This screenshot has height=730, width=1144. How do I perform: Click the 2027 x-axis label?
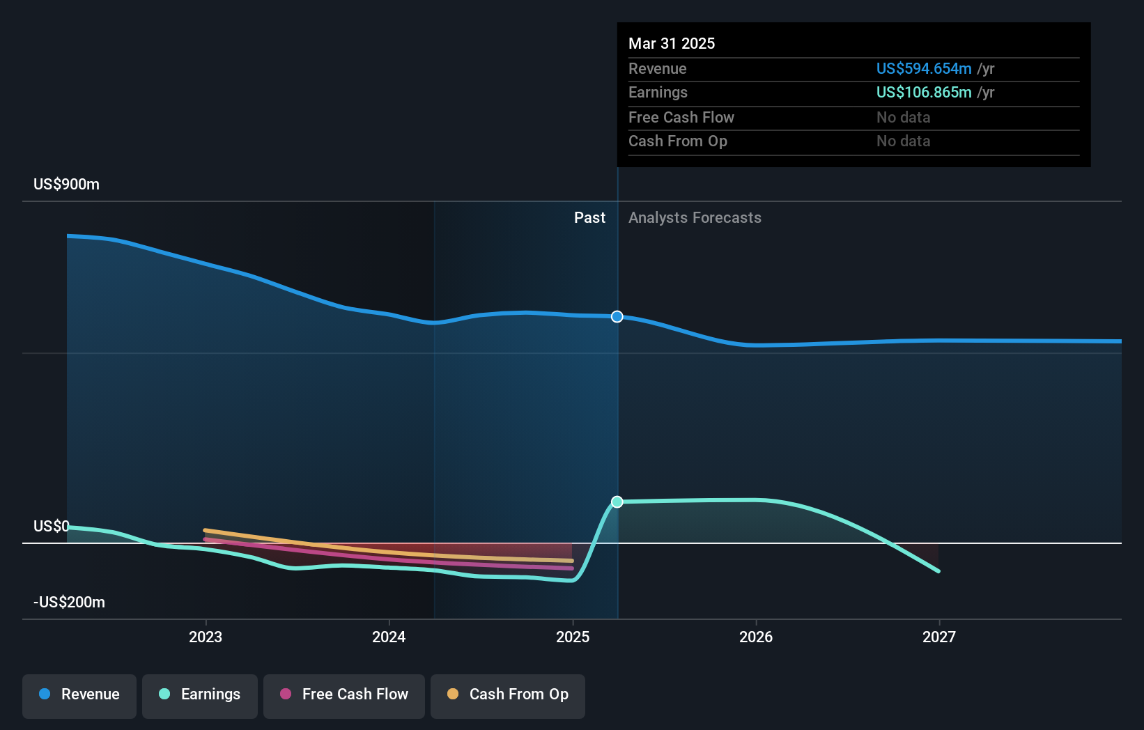[x=939, y=637]
